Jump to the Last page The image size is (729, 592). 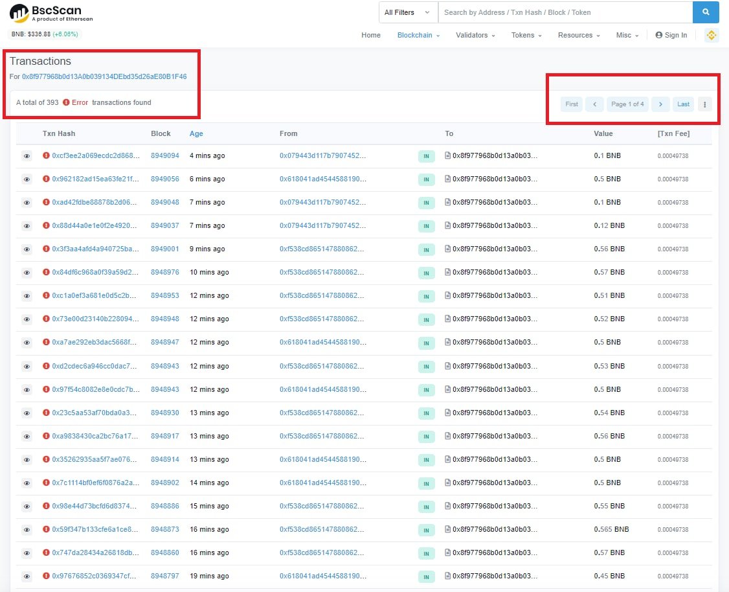tap(683, 104)
